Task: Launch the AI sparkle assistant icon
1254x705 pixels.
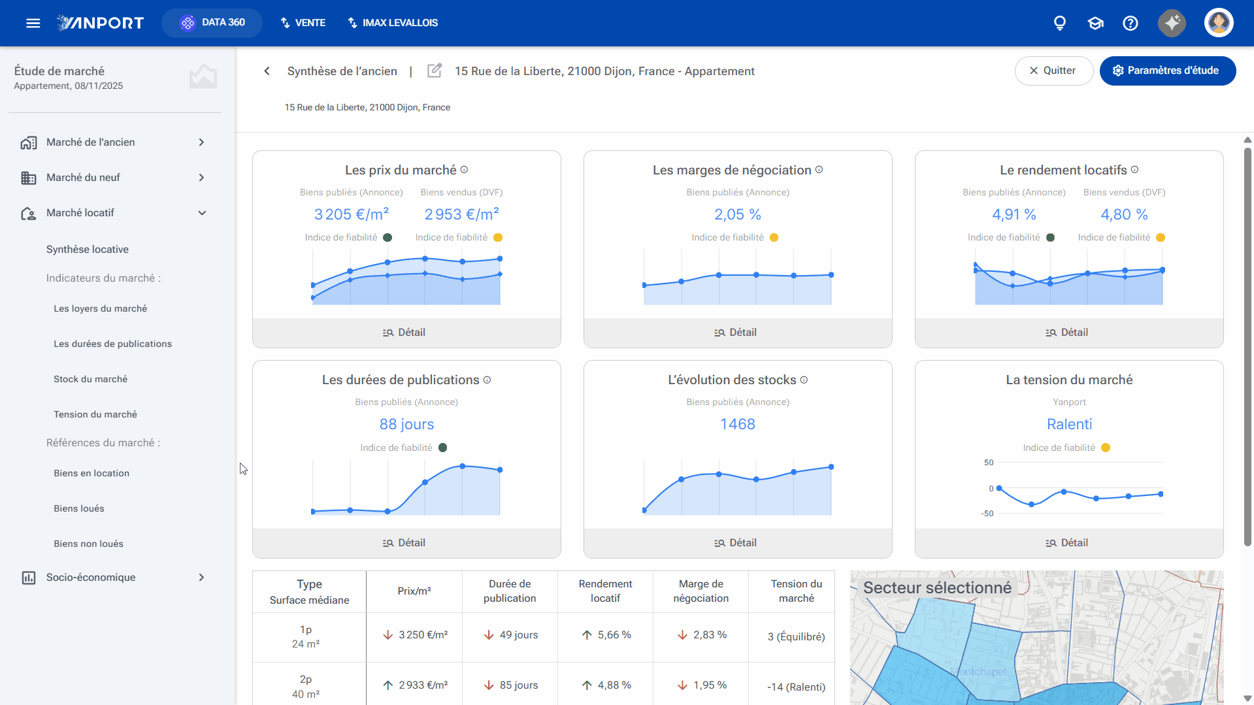Action: click(x=1172, y=24)
